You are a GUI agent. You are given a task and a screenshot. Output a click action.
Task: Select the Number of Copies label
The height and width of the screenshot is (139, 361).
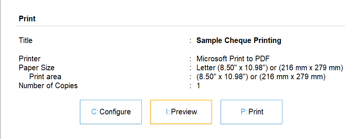[x=48, y=86]
